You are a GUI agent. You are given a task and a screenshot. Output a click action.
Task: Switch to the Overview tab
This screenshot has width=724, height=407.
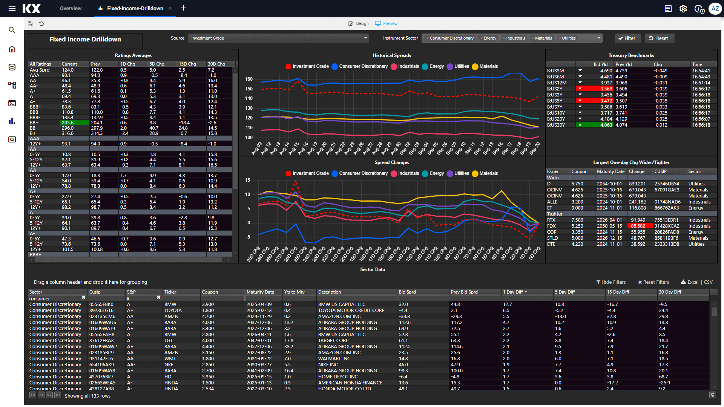click(x=71, y=8)
